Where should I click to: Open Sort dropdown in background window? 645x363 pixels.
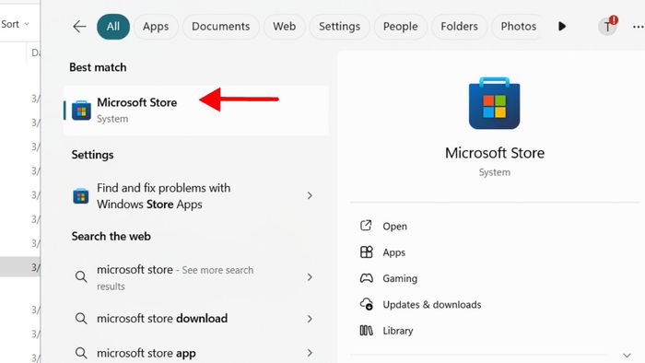[16, 24]
